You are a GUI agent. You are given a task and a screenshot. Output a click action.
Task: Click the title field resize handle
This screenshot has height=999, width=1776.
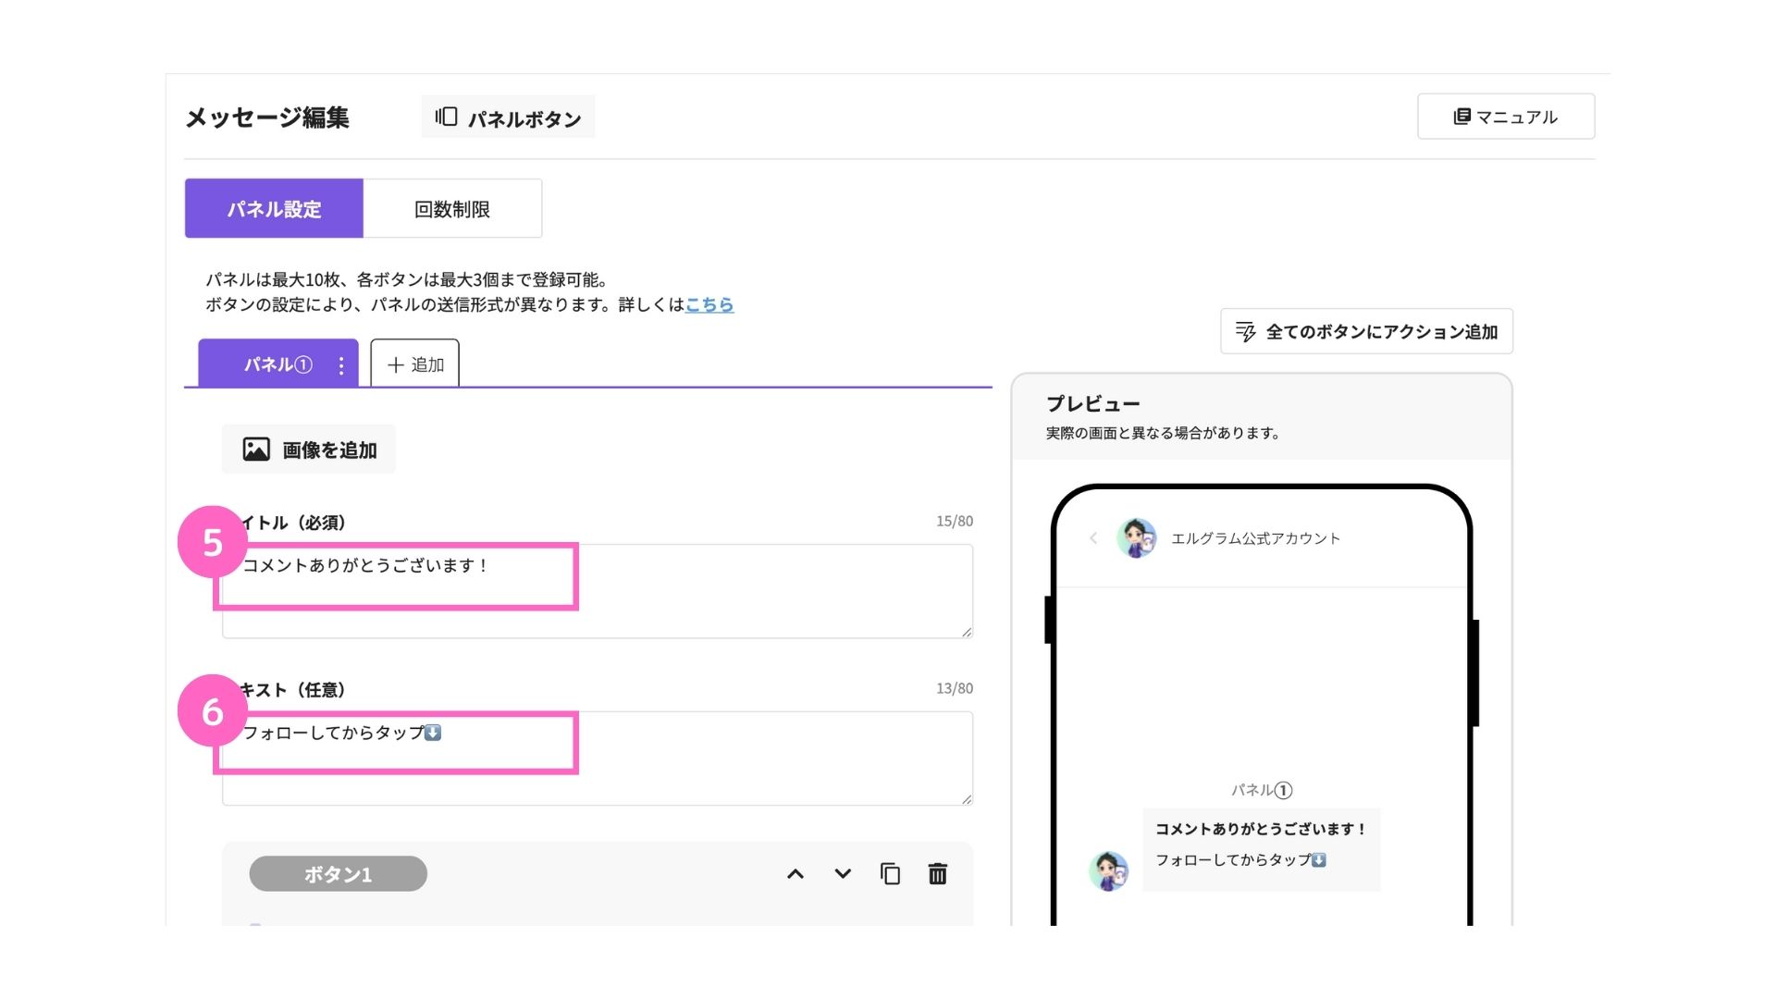click(967, 632)
